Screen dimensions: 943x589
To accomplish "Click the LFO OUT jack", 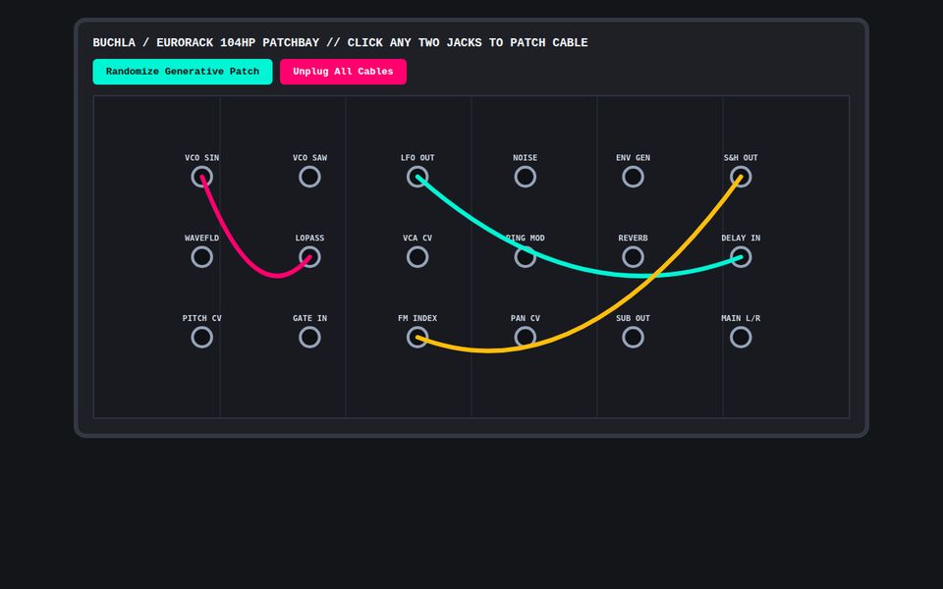I will coord(417,177).
